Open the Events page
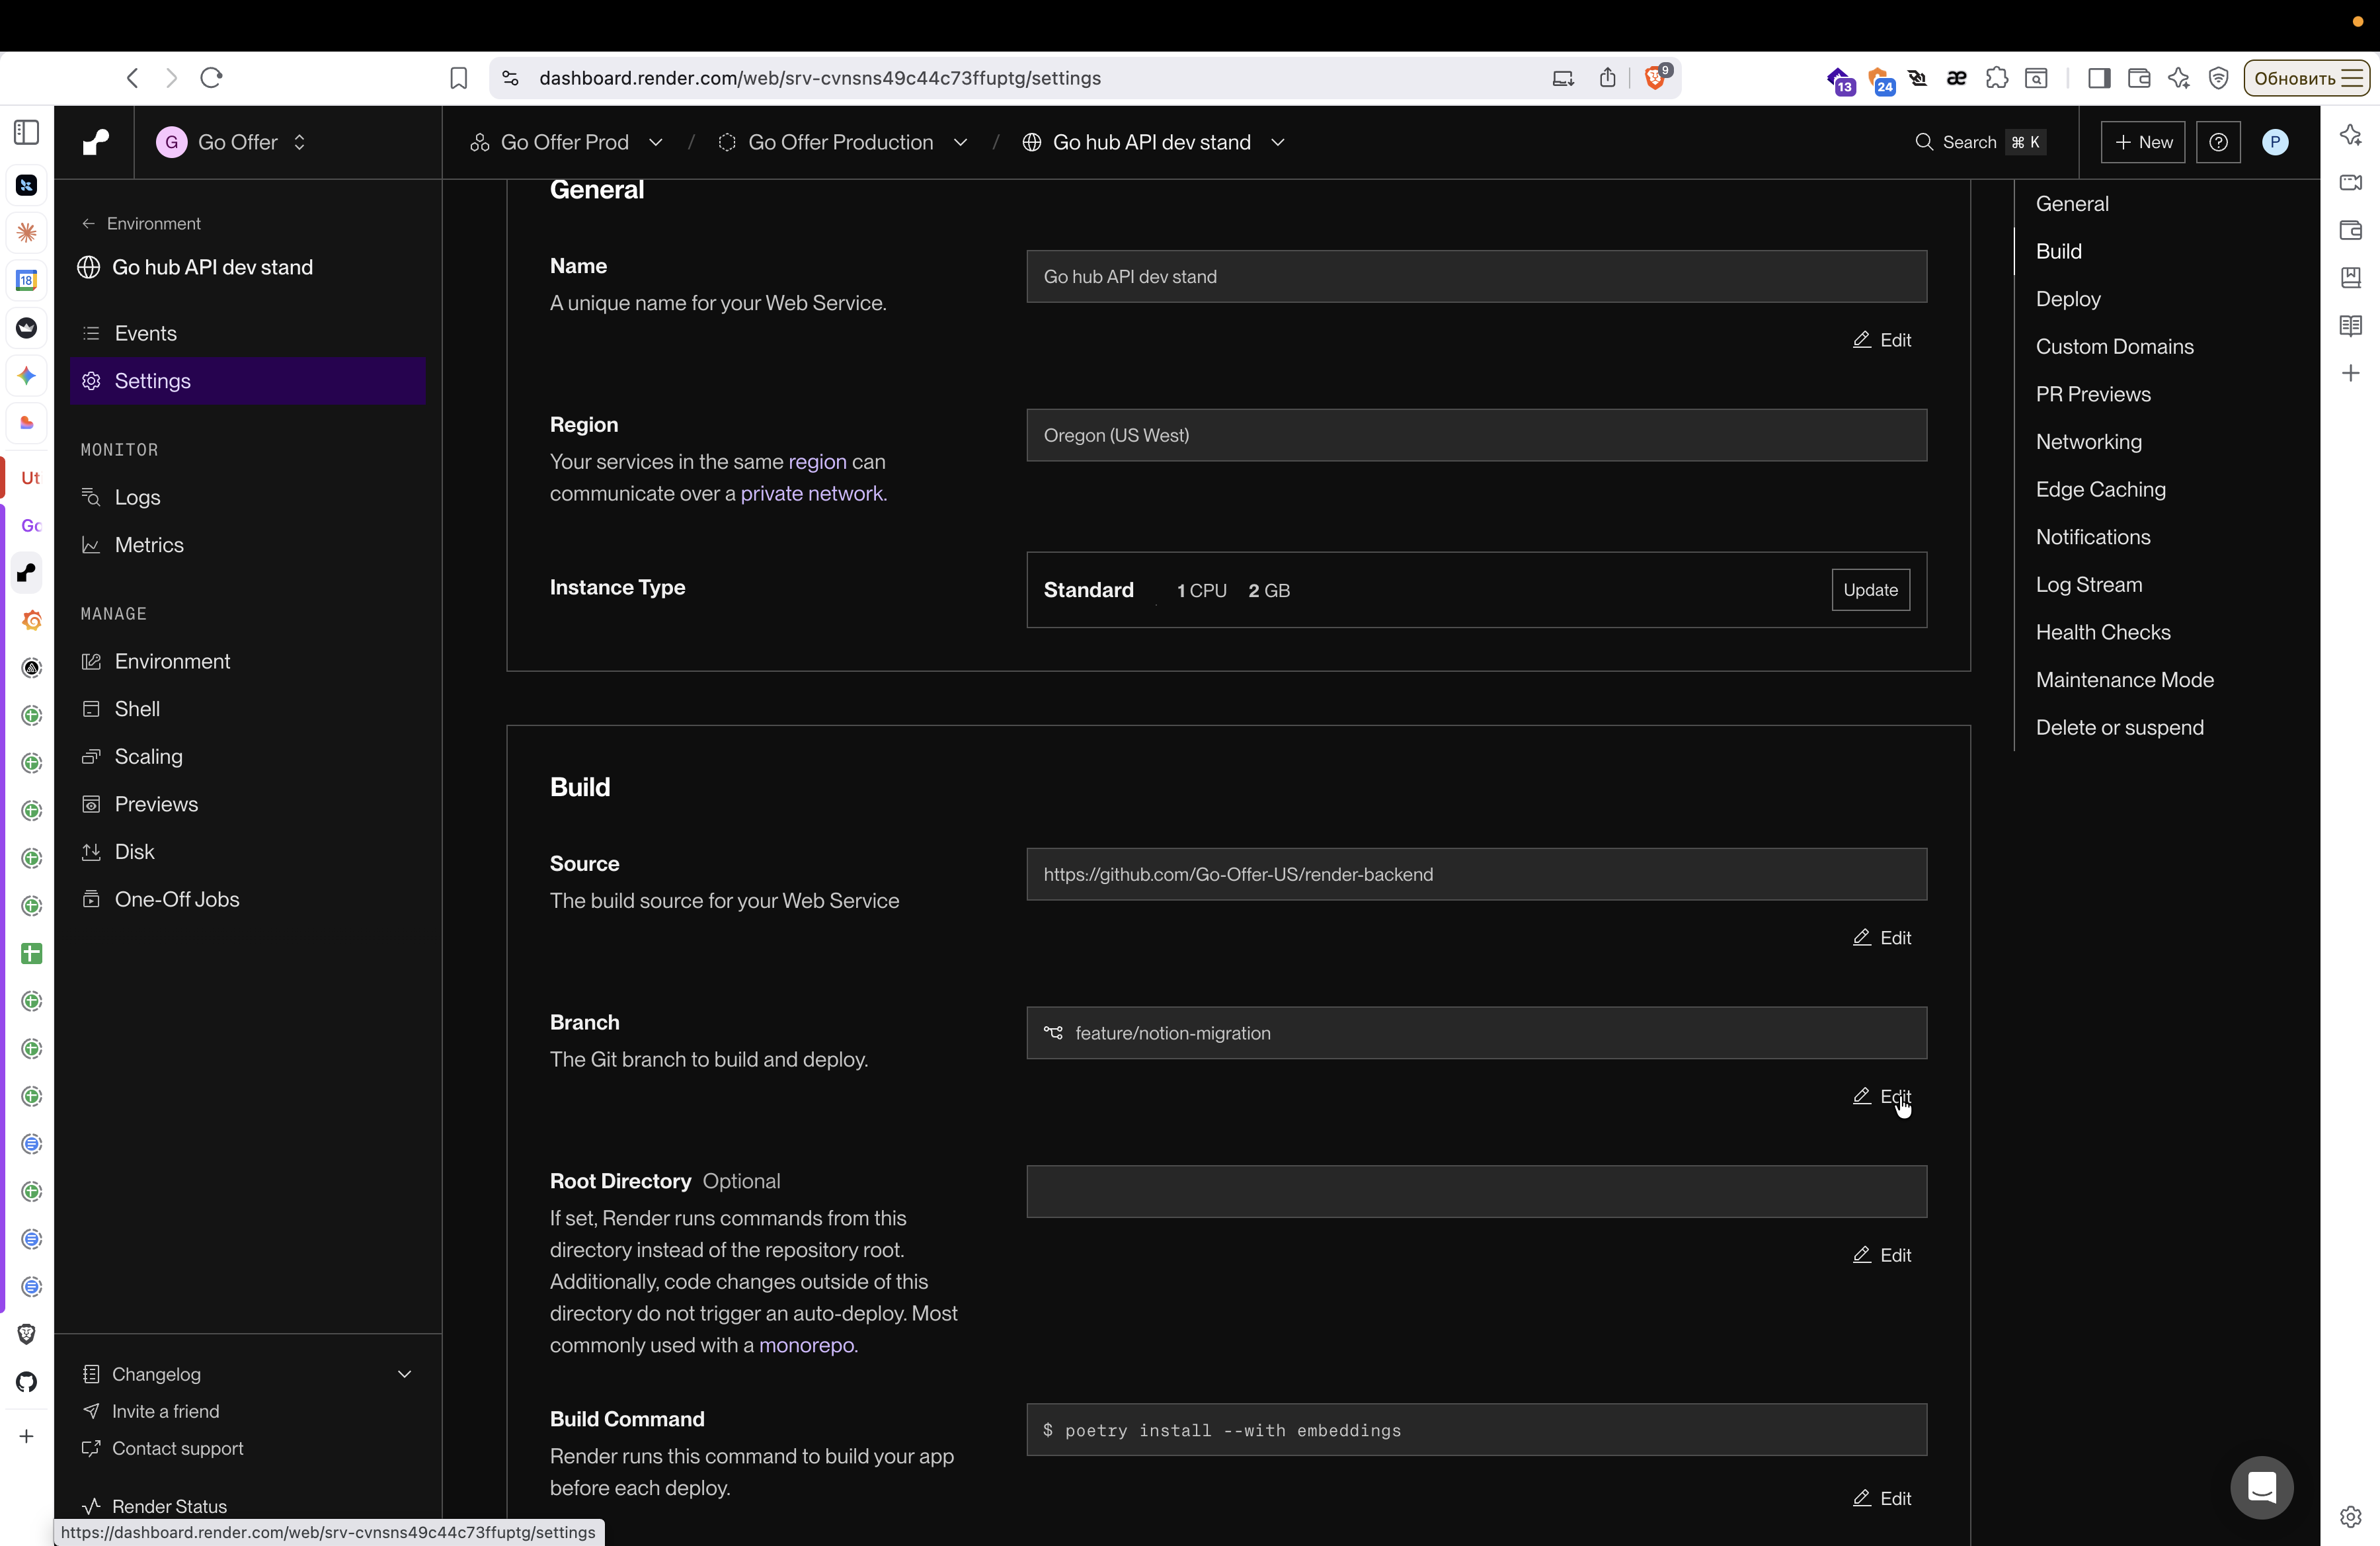This screenshot has width=2380, height=1546. [x=247, y=333]
